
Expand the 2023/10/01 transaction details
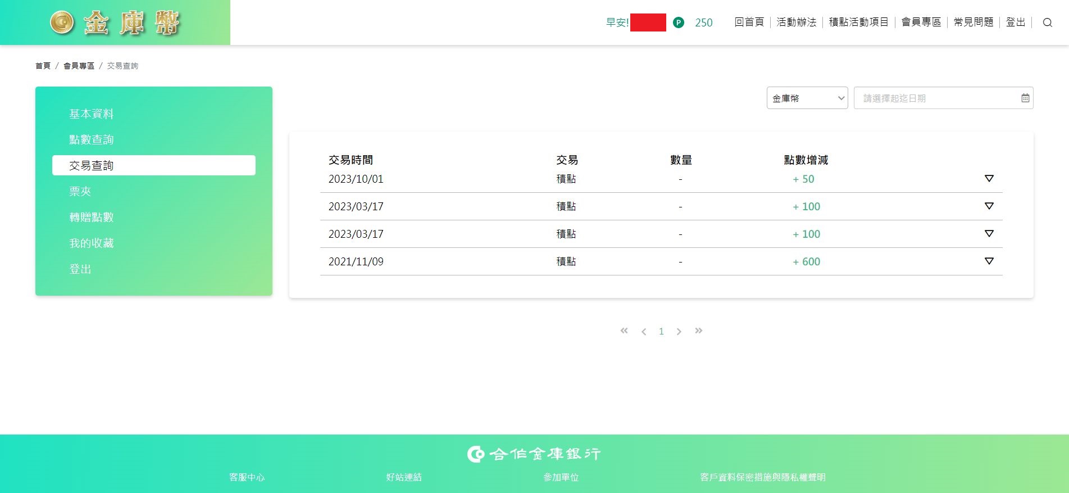pyautogui.click(x=989, y=179)
